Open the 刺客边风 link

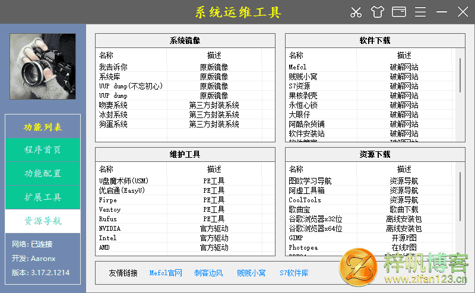208,273
